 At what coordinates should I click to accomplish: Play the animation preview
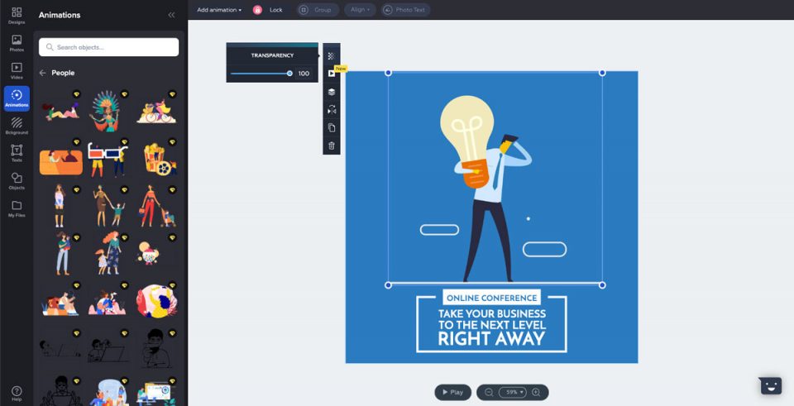(x=452, y=392)
